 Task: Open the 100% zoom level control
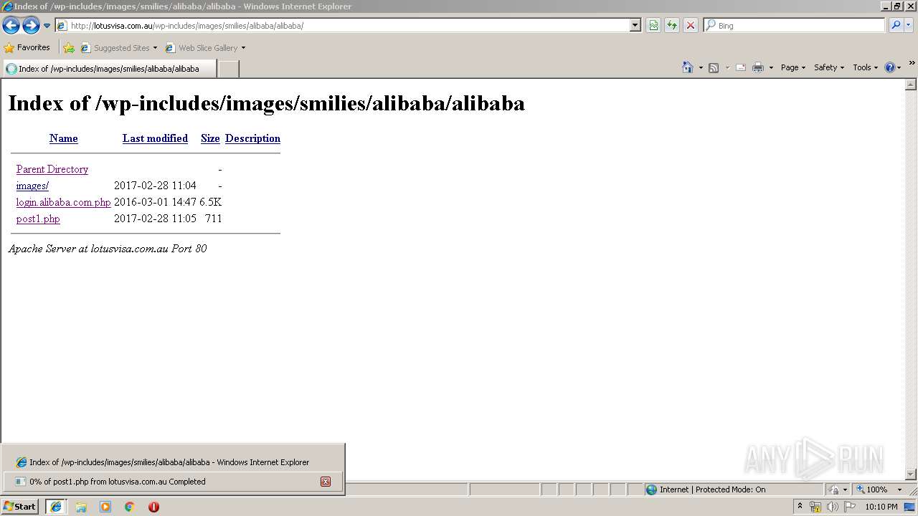coord(880,489)
